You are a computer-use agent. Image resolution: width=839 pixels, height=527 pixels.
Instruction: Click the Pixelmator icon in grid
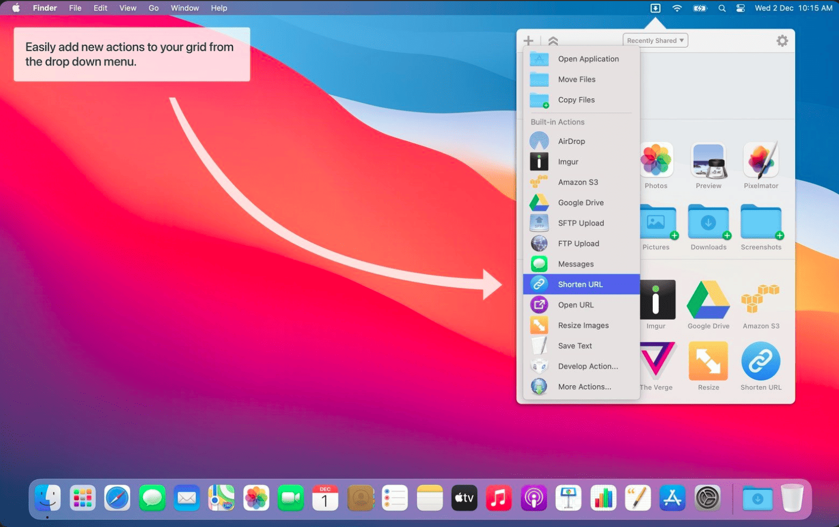[x=761, y=160]
